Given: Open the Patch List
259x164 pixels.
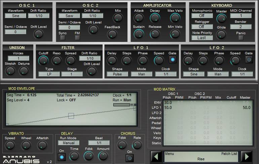Looking at the screenshot, I should point(229,154).
